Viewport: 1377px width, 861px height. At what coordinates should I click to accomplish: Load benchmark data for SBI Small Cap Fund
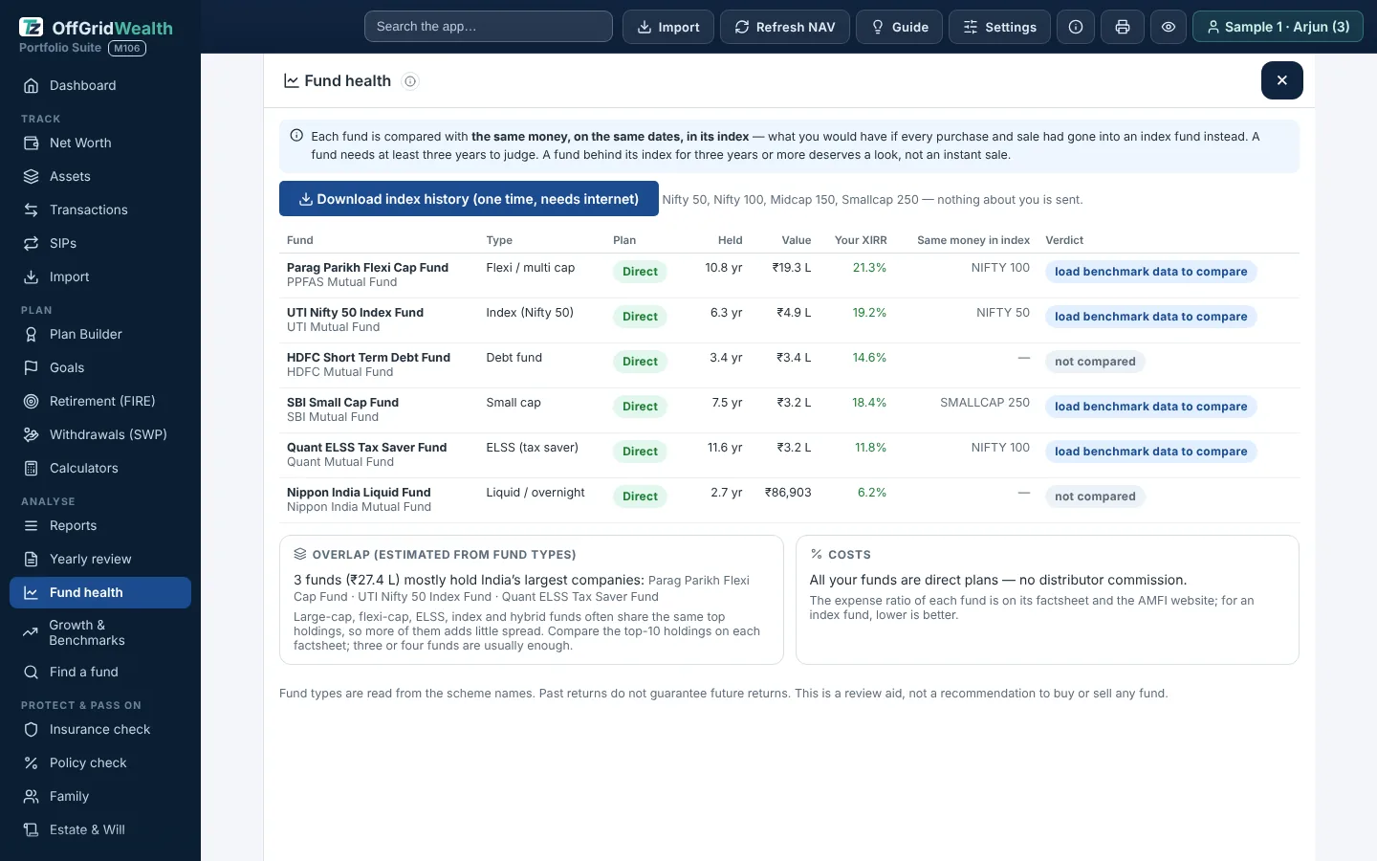(1150, 407)
